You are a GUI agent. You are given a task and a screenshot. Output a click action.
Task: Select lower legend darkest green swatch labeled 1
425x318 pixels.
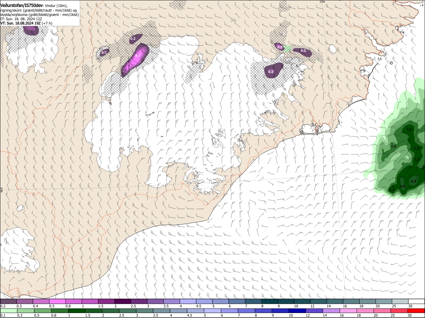point(77,311)
